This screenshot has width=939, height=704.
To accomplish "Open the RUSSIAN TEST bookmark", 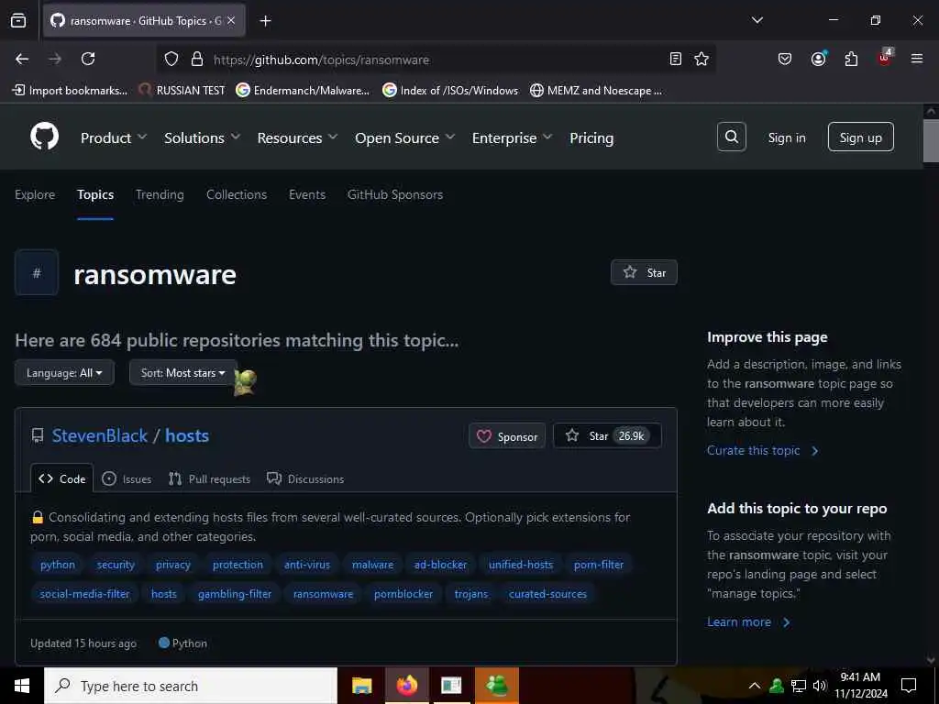I will (x=182, y=91).
